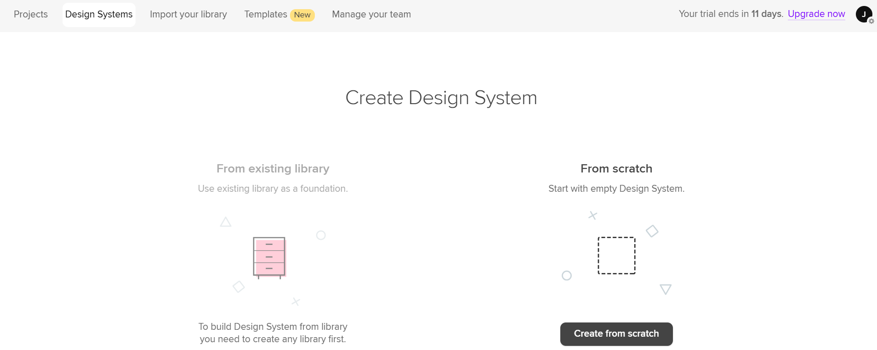Image resolution: width=877 pixels, height=350 pixels.
Task: Select the Design Systems tab
Action: coord(99,14)
